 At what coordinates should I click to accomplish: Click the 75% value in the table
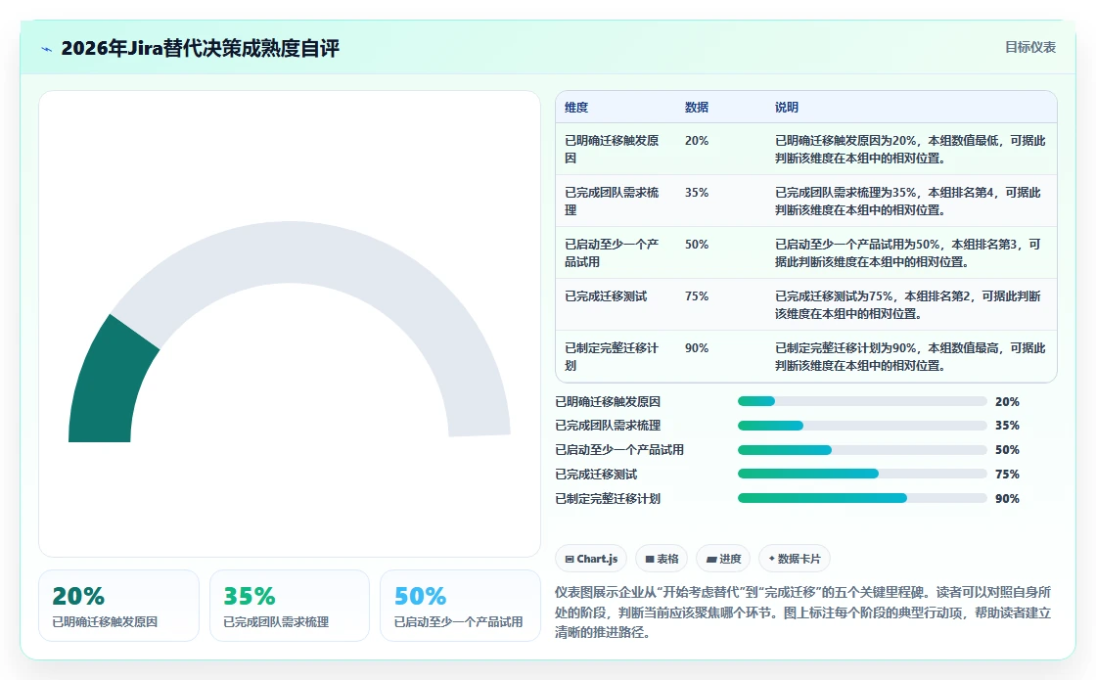pyautogui.click(x=697, y=296)
